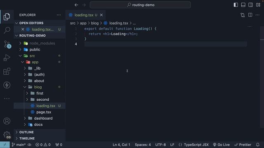Image resolution: width=264 pixels, height=148 pixels.
Task: Expand the Timeline section
Action: [x=40, y=139]
